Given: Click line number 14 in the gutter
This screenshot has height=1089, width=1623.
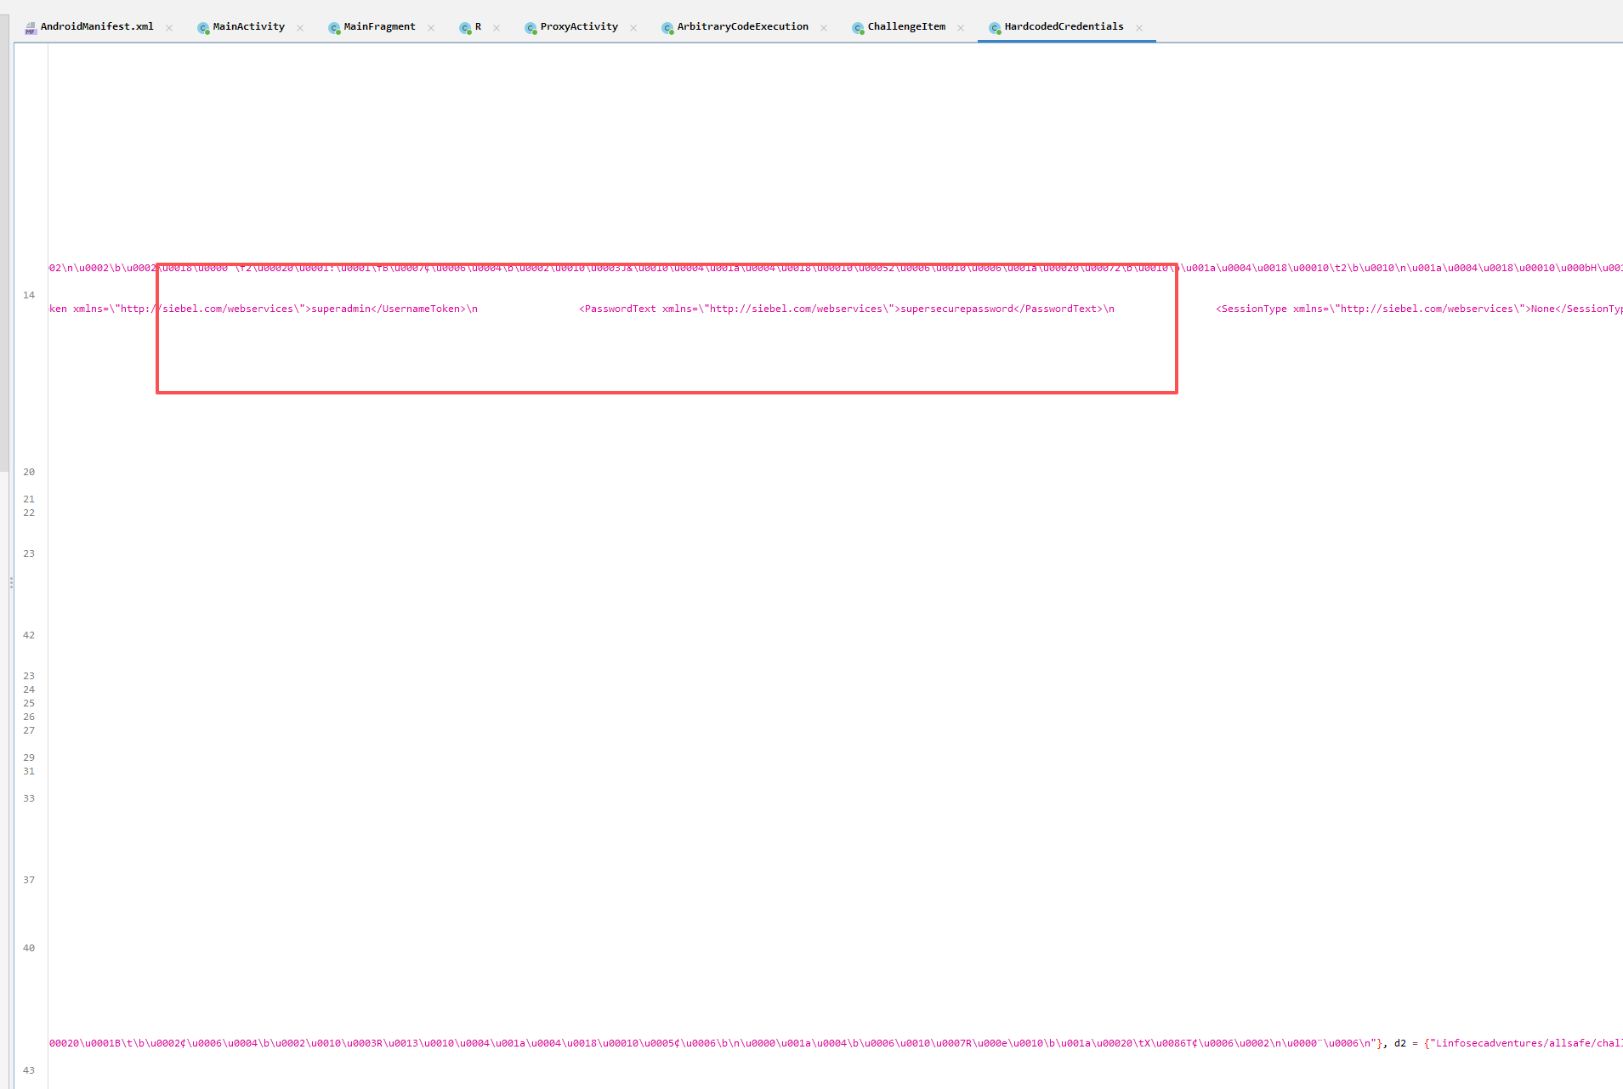Looking at the screenshot, I should (x=29, y=295).
